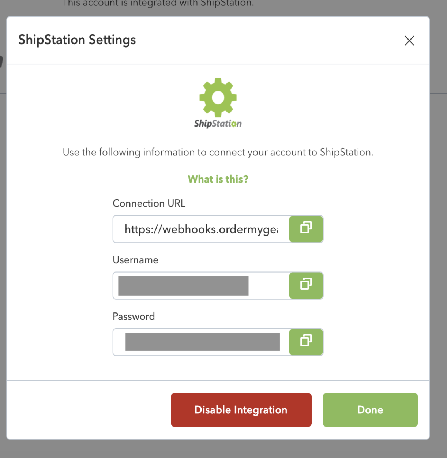Copy the Password value

pos(306,342)
